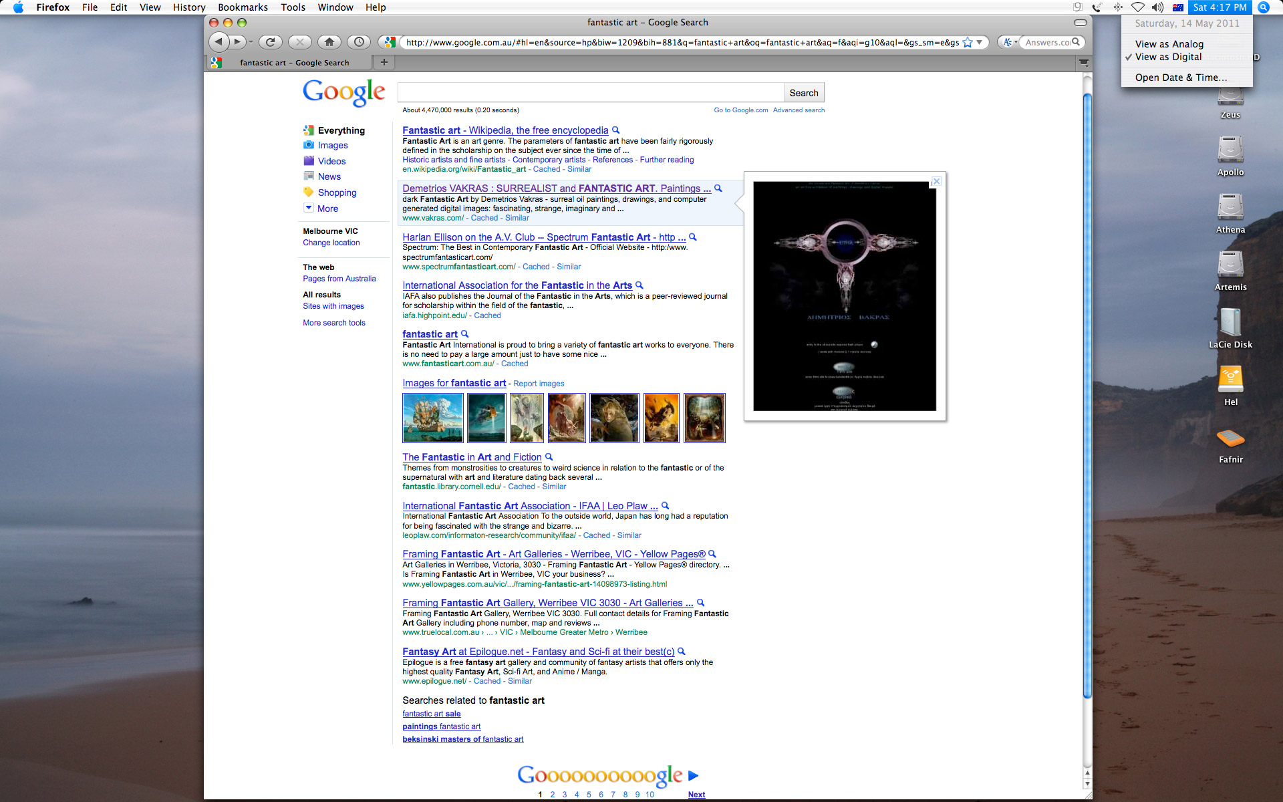Click the Change location link
Viewport: 1283px width, 802px height.
[x=331, y=243]
